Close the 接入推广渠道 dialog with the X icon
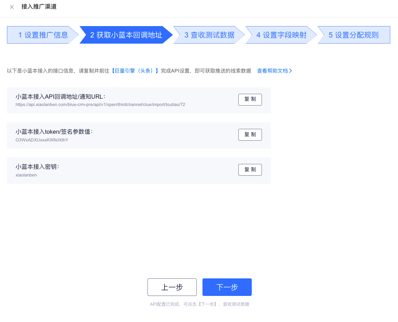This screenshot has height=322, width=398. 12,7
